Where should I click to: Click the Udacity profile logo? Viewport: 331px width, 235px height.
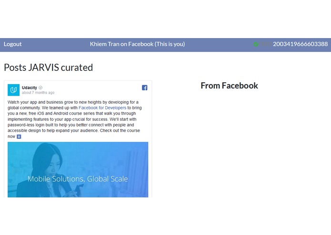point(13,90)
